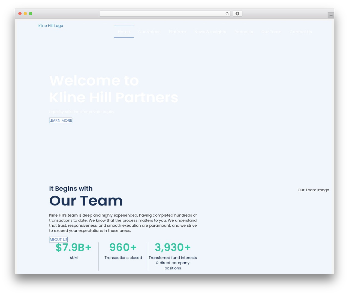This screenshot has width=349, height=295.
Task: Open the Platform menu item
Action: (x=177, y=32)
